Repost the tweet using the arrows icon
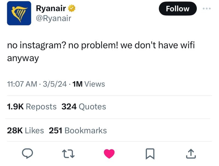 68,154
